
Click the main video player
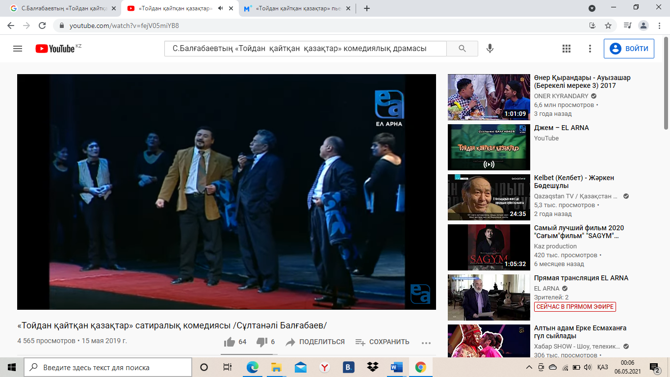pos(227,192)
